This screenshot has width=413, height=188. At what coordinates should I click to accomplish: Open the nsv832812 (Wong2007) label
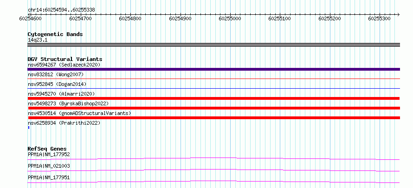[56, 74]
